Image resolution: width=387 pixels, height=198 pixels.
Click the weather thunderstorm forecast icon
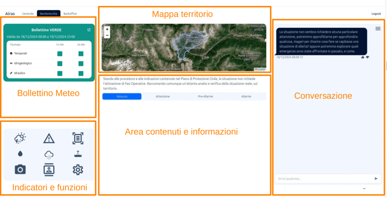pos(20,139)
